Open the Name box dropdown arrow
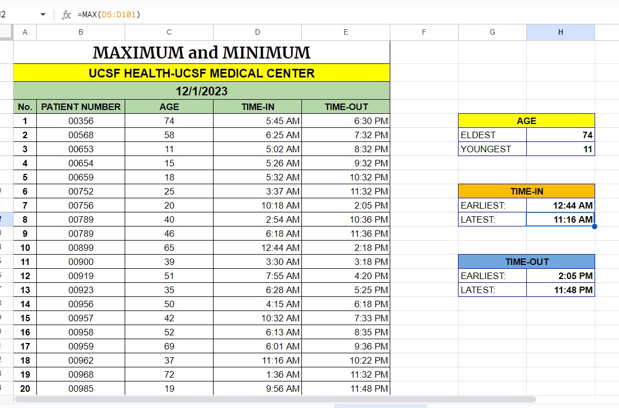Viewport: 619px width, 408px height. 43,15
